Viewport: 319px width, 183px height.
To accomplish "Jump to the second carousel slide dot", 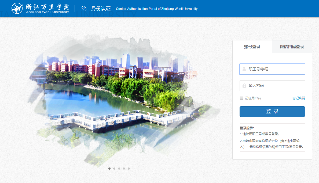I will (x=114, y=169).
